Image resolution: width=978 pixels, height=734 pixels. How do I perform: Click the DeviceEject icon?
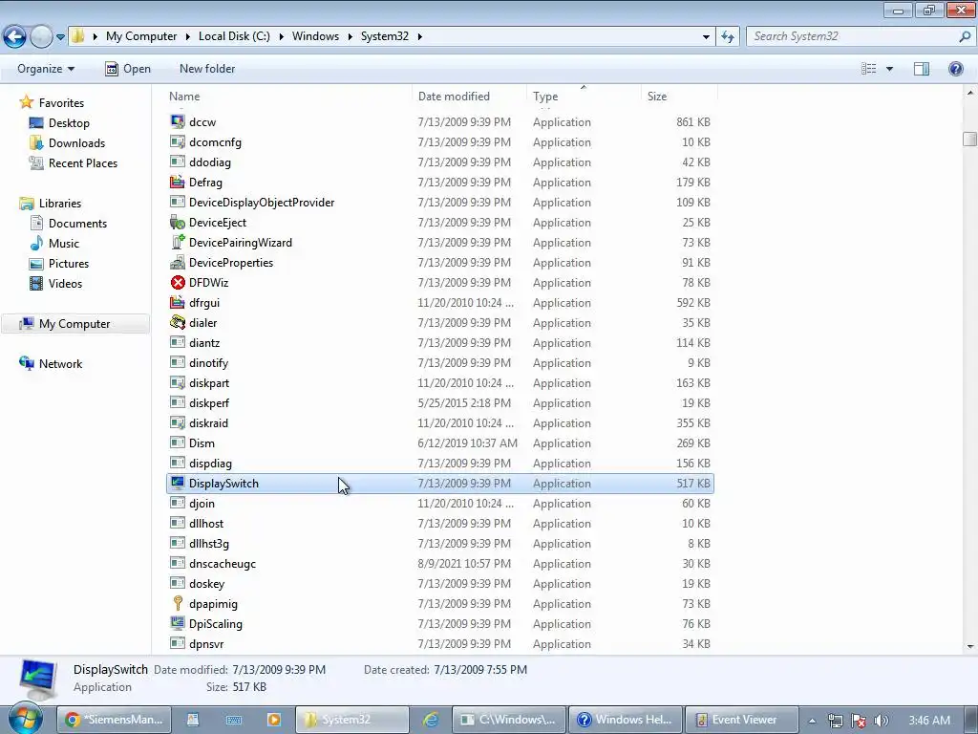coord(178,222)
